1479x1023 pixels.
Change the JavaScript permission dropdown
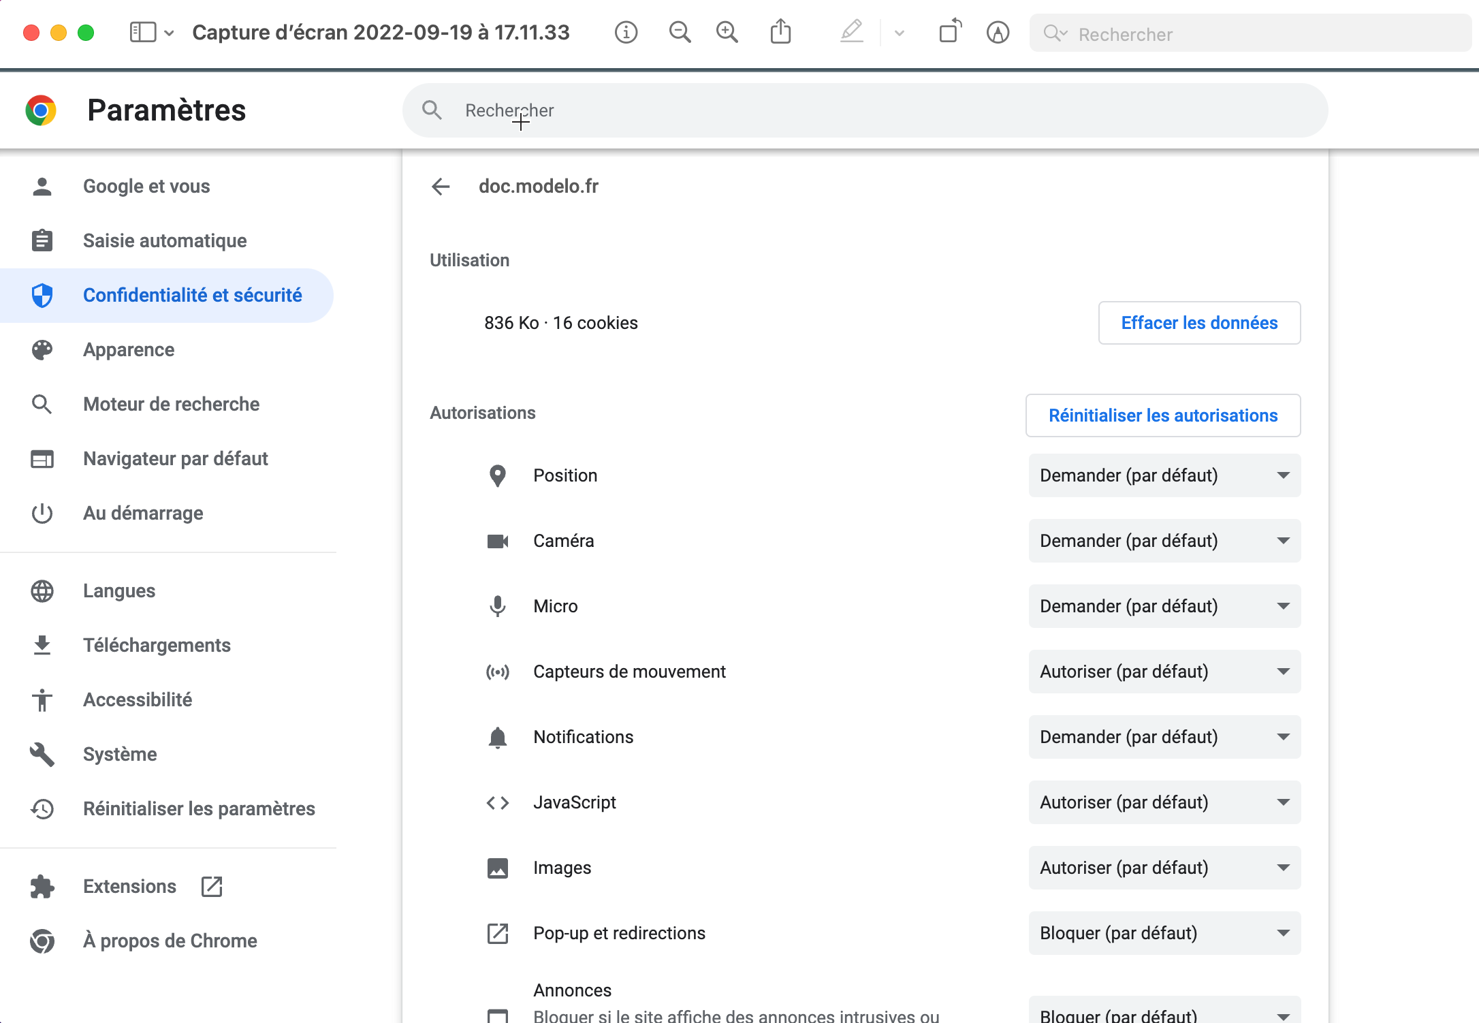point(1164,802)
